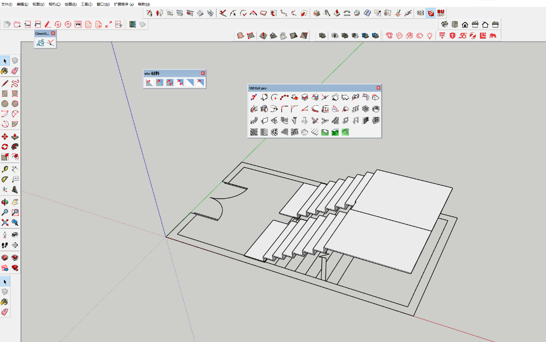
Task: Click the Zoom Extents tool
Action: pyautogui.click(x=5, y=222)
